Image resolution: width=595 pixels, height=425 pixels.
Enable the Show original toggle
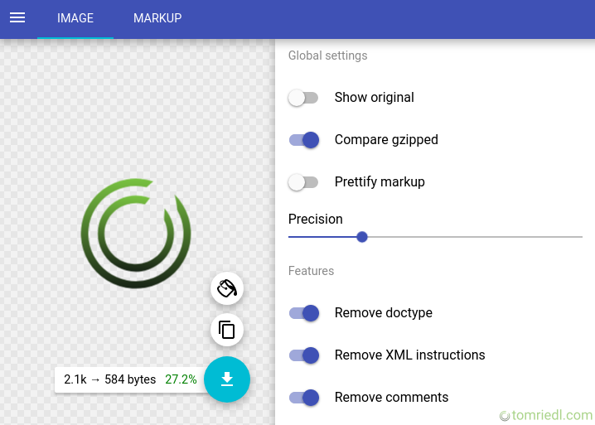[x=303, y=98]
